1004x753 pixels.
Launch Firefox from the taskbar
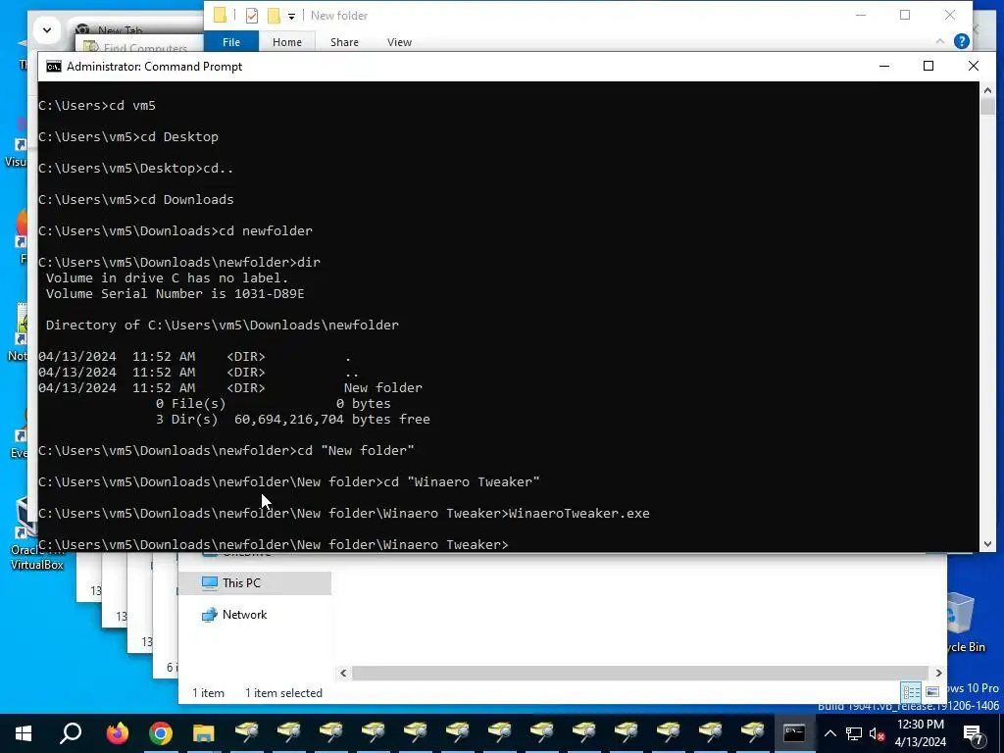(x=118, y=733)
